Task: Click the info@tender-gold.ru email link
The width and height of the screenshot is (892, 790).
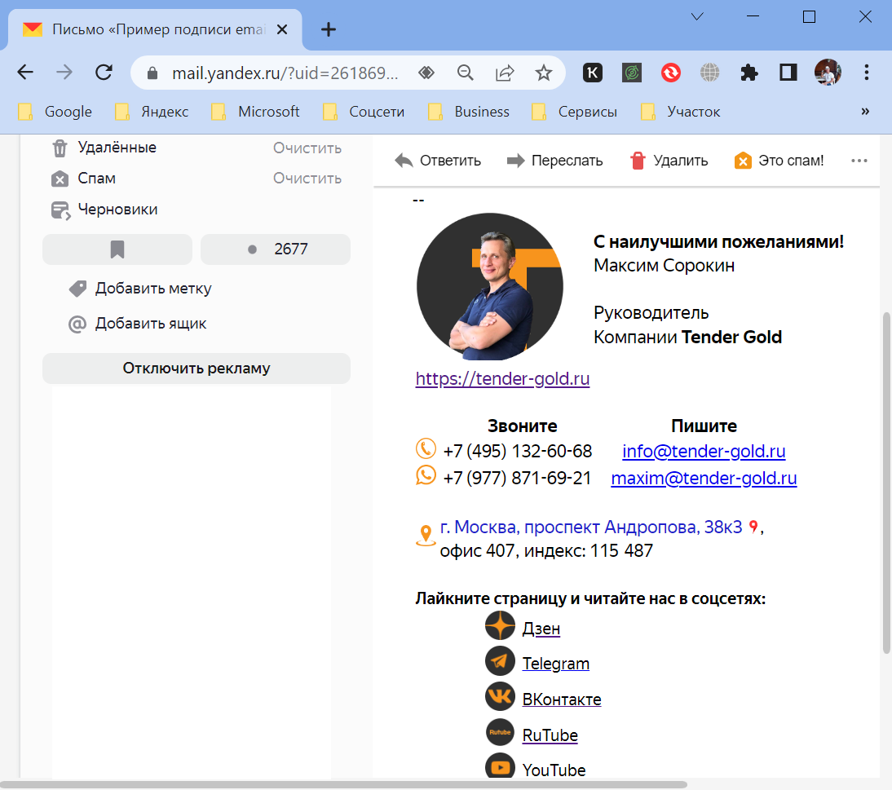Action: pyautogui.click(x=704, y=451)
